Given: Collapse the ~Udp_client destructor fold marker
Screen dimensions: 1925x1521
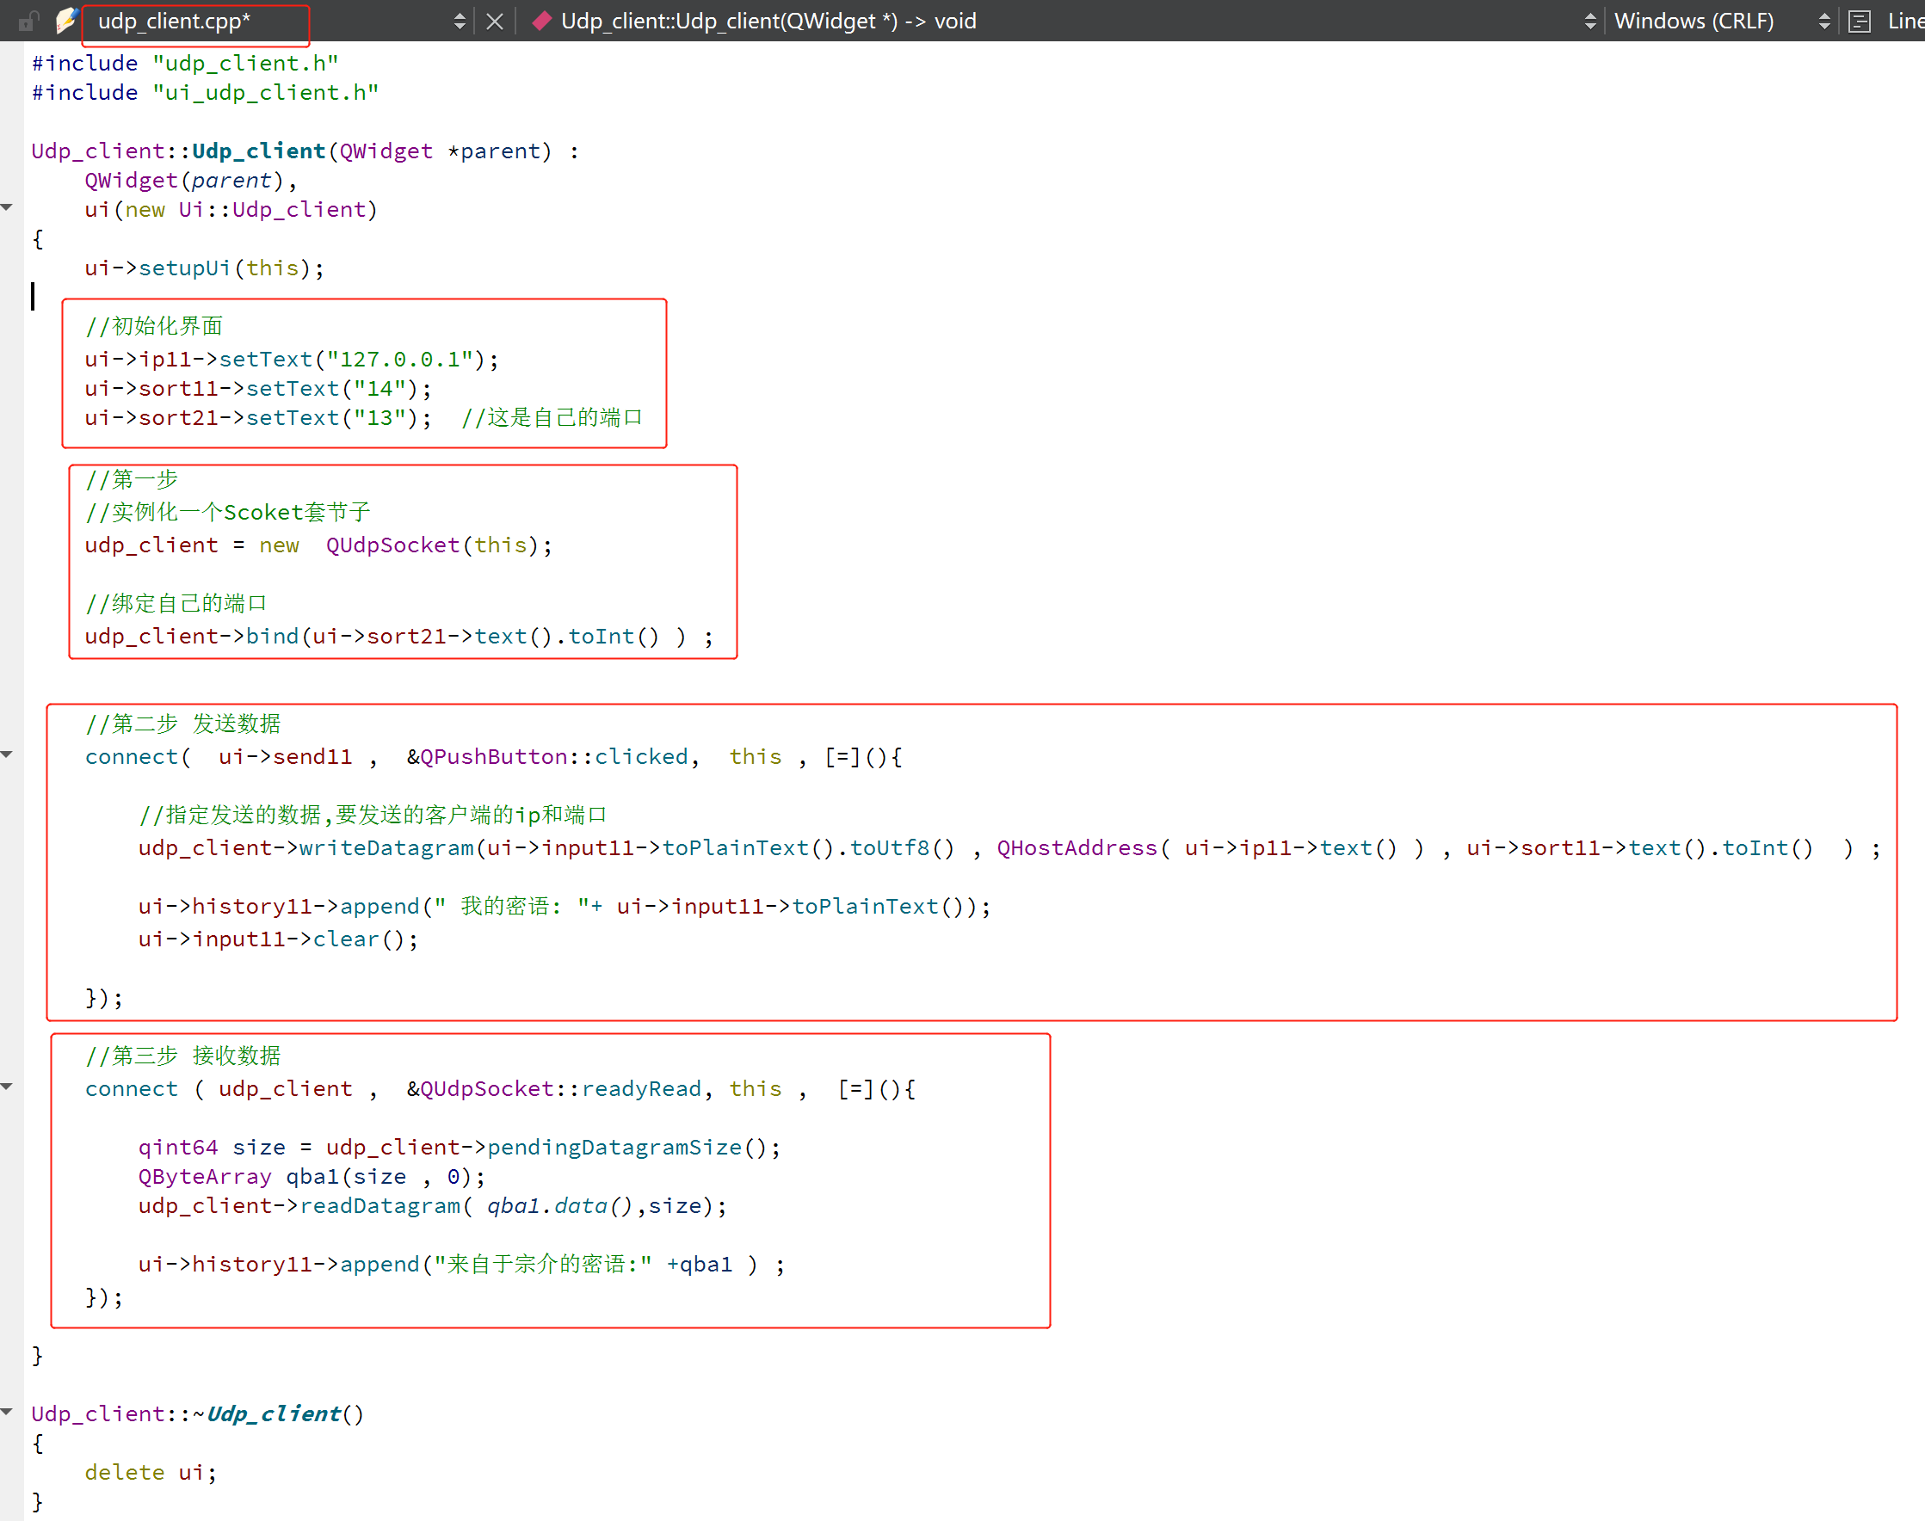Looking at the screenshot, I should pyautogui.click(x=7, y=1412).
